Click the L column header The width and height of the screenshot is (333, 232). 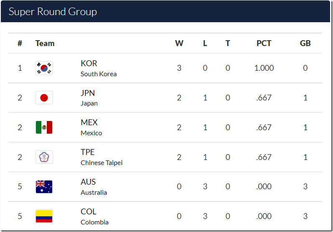(205, 43)
